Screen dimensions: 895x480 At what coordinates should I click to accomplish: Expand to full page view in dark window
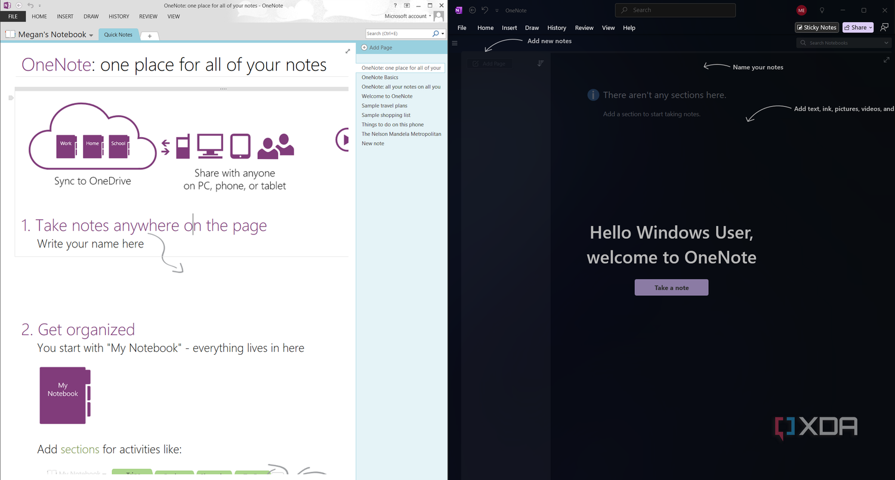886,60
